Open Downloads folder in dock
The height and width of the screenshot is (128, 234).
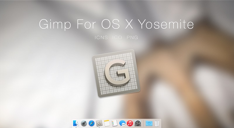pyautogui.click(x=149, y=124)
